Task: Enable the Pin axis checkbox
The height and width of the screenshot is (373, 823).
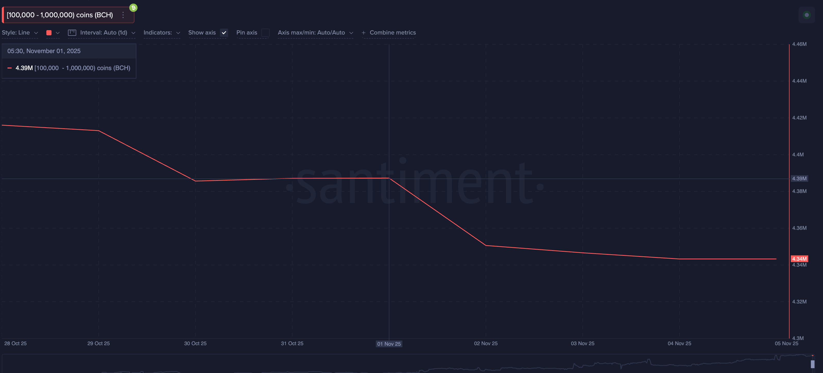Action: point(265,32)
